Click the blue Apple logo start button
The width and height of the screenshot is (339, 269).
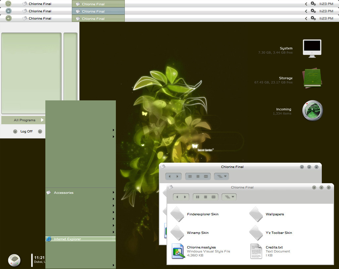coord(8,11)
